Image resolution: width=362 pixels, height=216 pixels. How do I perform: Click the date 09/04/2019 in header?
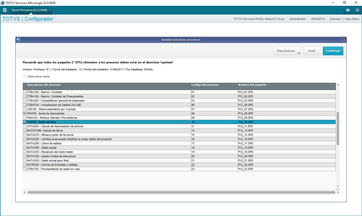pyautogui.click(x=318, y=19)
